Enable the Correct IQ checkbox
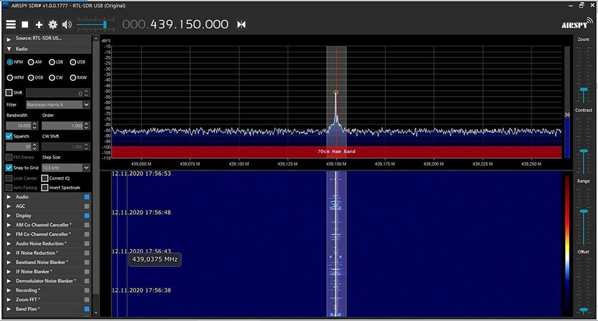Viewport: 598px width, 321px height. point(45,178)
